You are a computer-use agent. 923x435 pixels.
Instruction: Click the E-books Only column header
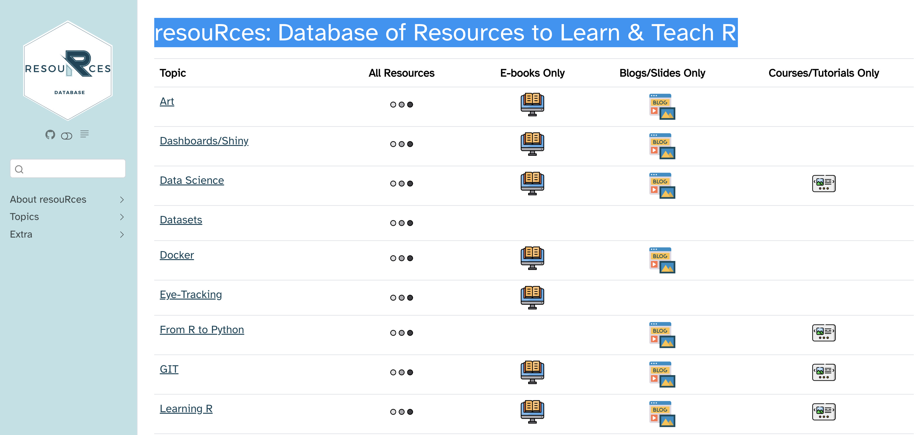point(532,73)
